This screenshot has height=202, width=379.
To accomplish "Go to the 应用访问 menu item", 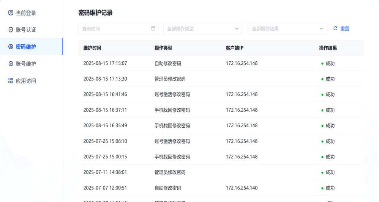I will coord(26,81).
